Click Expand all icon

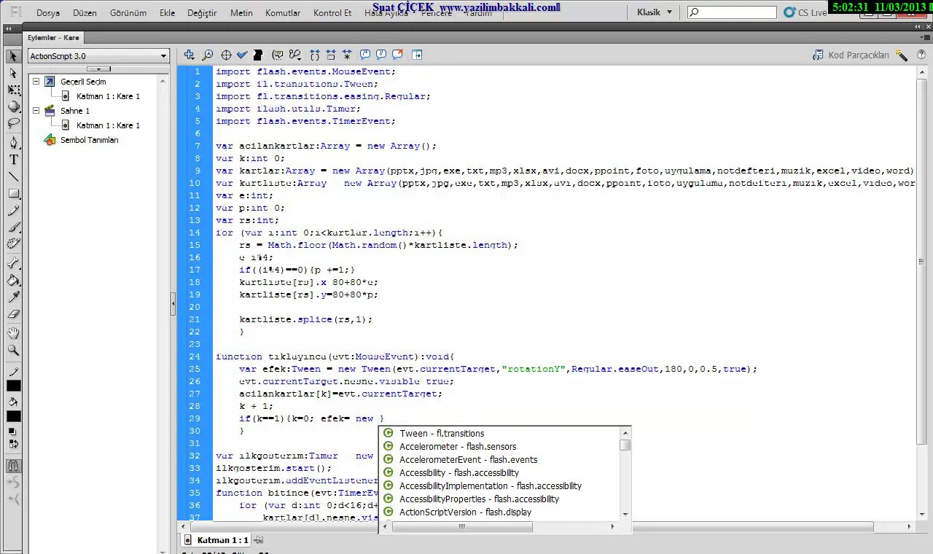[347, 55]
